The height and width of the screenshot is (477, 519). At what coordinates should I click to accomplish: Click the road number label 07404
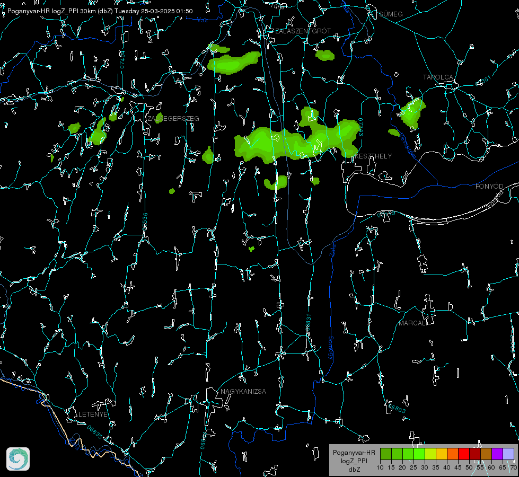(122, 60)
